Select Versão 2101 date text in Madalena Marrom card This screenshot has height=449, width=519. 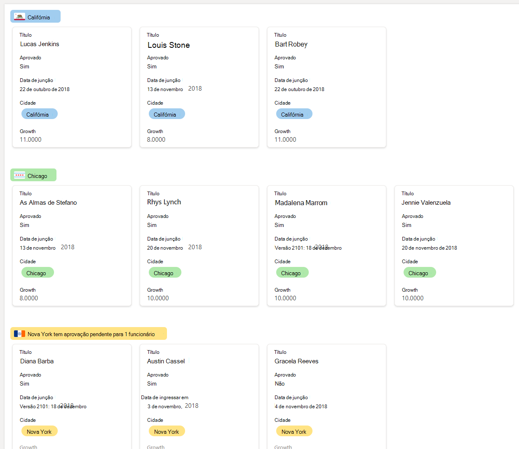[308, 248]
